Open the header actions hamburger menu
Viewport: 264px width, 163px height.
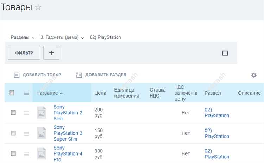26,93
